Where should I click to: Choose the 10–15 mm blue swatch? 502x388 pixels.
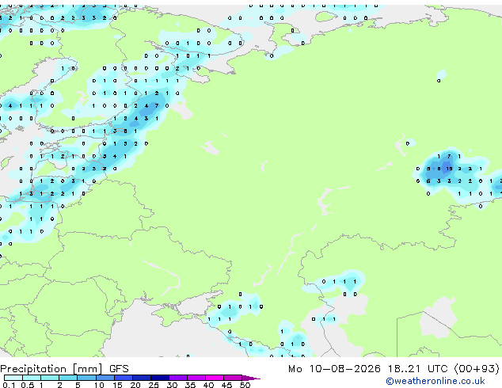(105, 378)
